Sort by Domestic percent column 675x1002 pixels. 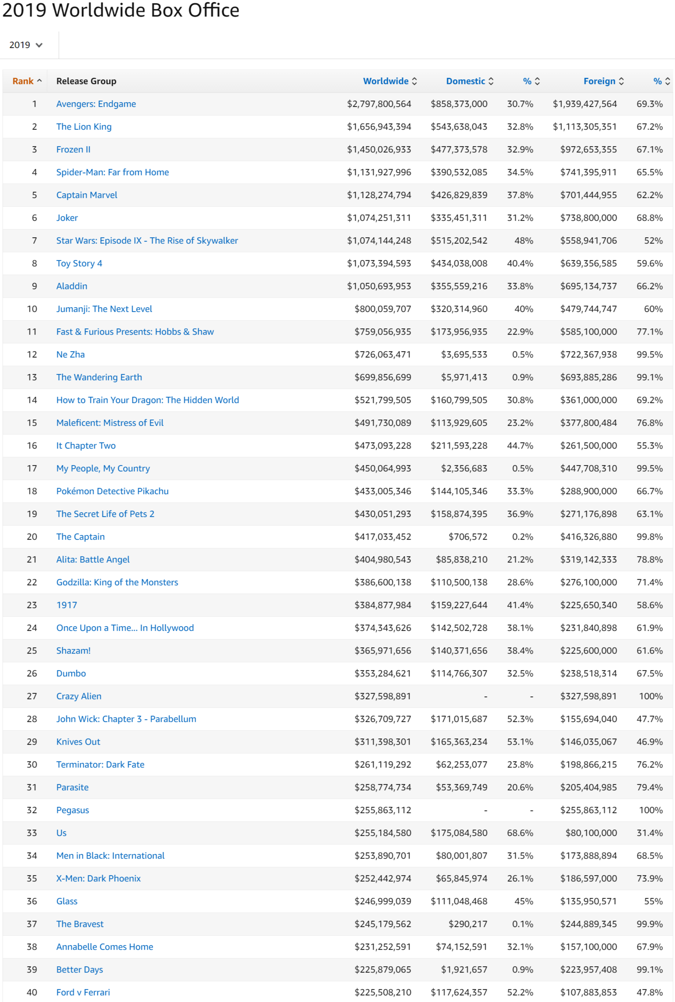[x=531, y=81]
